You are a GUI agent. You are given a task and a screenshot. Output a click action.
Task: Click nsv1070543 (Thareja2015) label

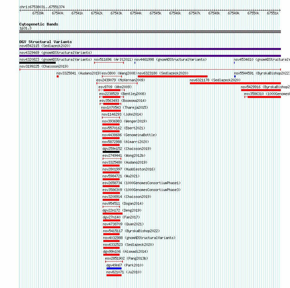click(x=124, y=107)
